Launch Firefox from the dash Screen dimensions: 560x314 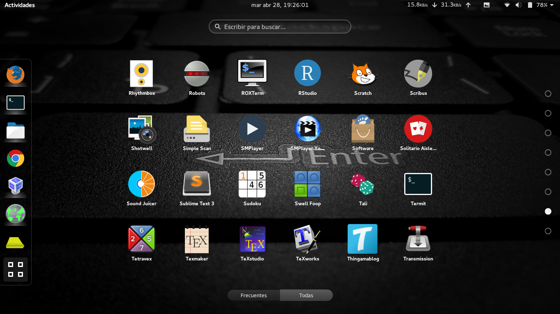click(x=16, y=75)
